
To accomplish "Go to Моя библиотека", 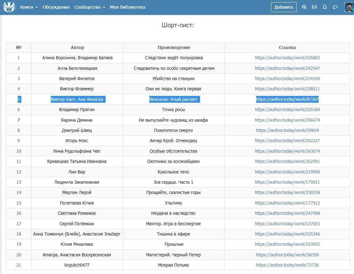I will point(128,7).
